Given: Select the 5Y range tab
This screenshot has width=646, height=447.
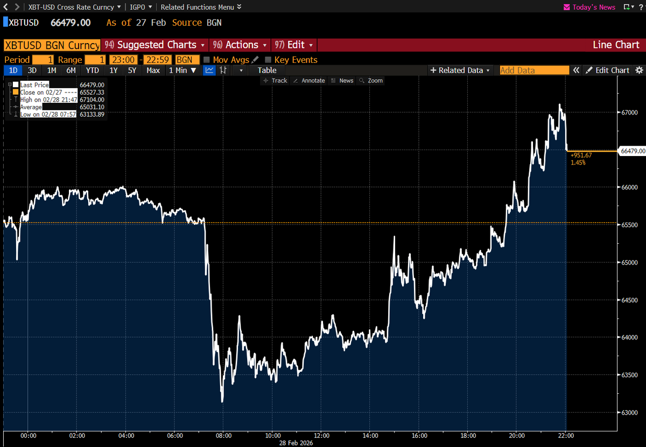Looking at the screenshot, I should coord(132,70).
